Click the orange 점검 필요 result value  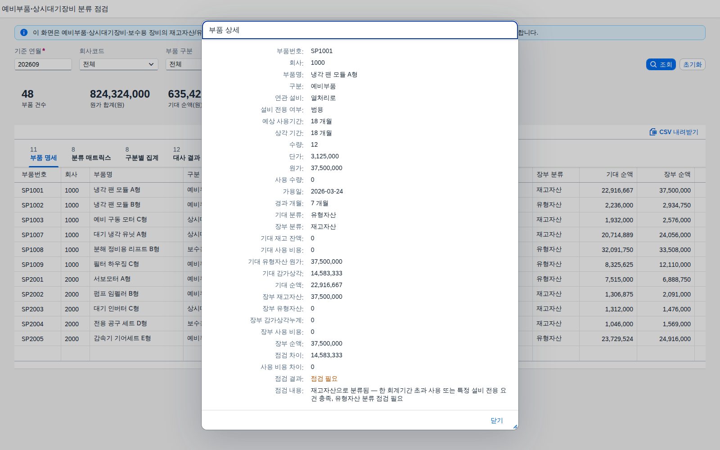[x=324, y=379]
